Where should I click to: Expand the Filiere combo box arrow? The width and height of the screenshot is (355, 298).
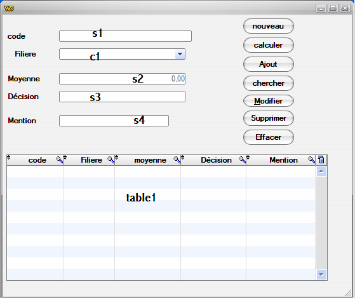point(180,54)
